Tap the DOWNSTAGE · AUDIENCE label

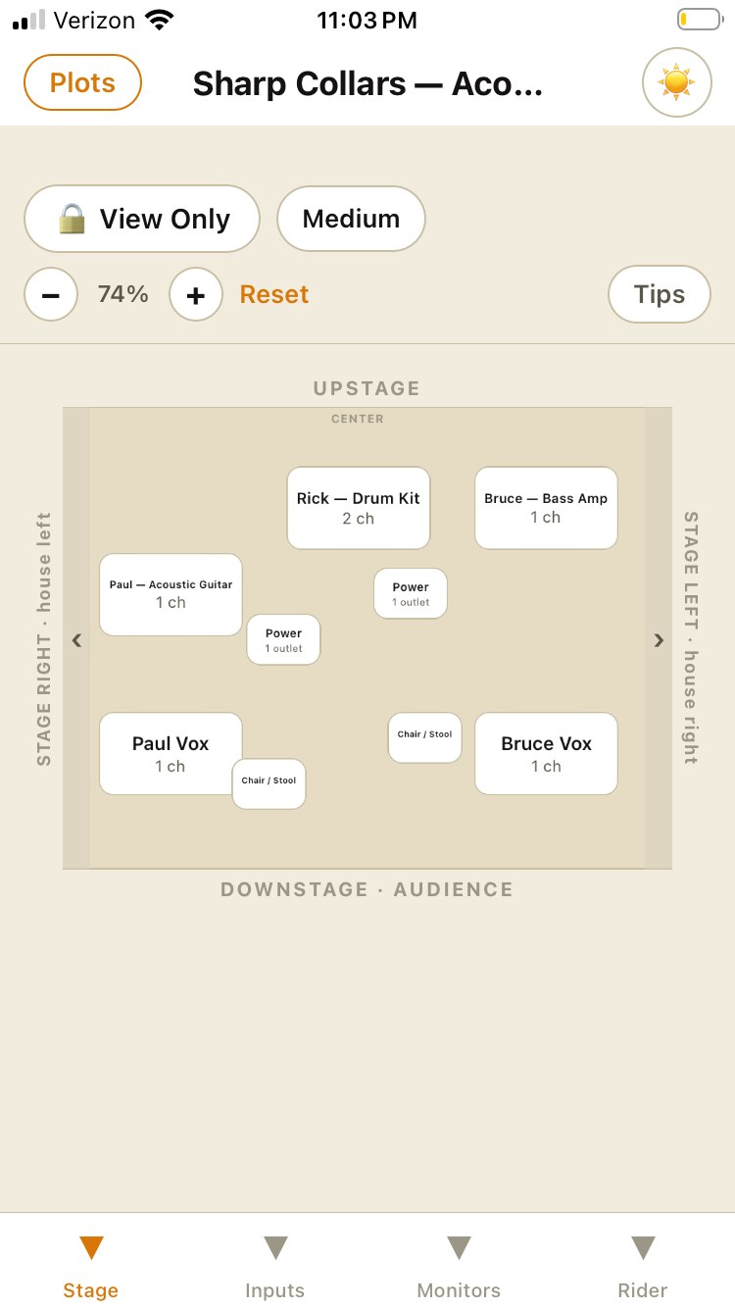(367, 889)
